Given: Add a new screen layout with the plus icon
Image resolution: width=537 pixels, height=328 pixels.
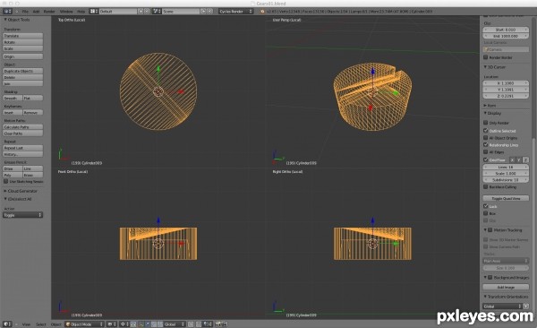Looking at the screenshot, I should [x=141, y=12].
